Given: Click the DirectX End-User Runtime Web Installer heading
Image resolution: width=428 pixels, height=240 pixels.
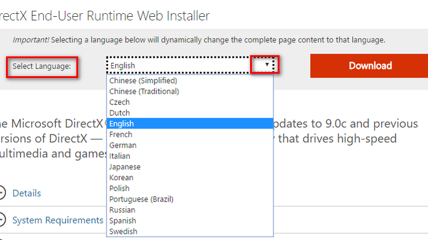Looking at the screenshot, I should pos(105,16).
